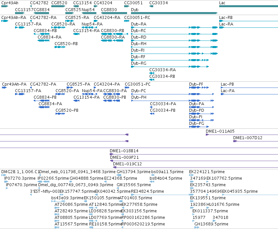Select the Nup54-PA protein label

(92, 91)
